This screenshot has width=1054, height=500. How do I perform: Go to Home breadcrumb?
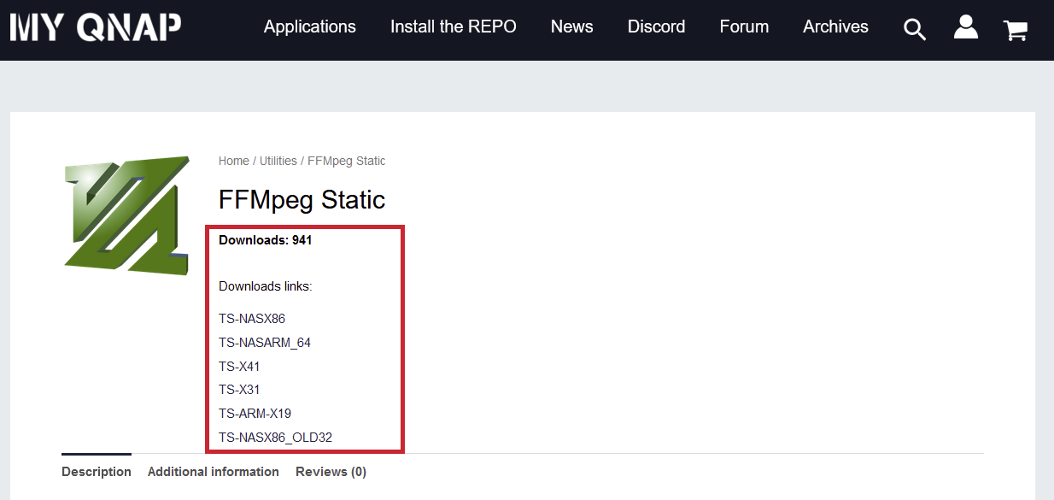pyautogui.click(x=234, y=161)
